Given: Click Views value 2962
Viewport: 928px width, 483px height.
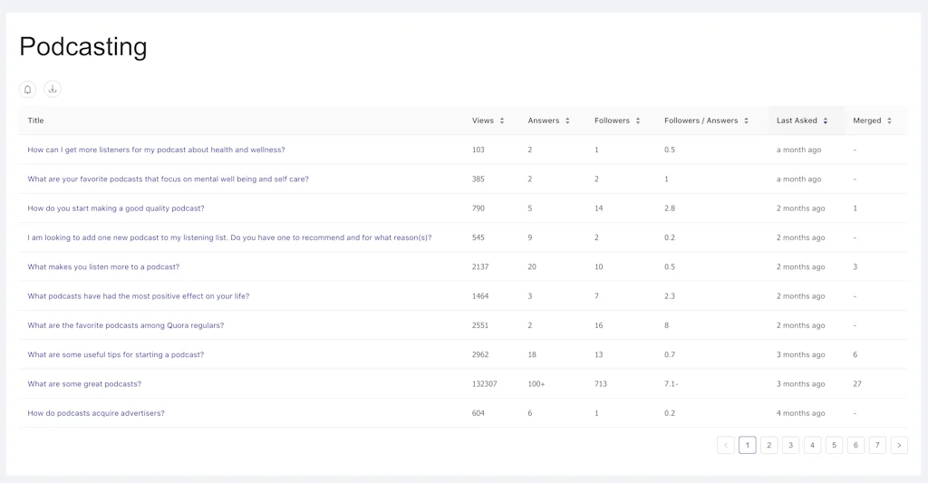Looking at the screenshot, I should 480,354.
